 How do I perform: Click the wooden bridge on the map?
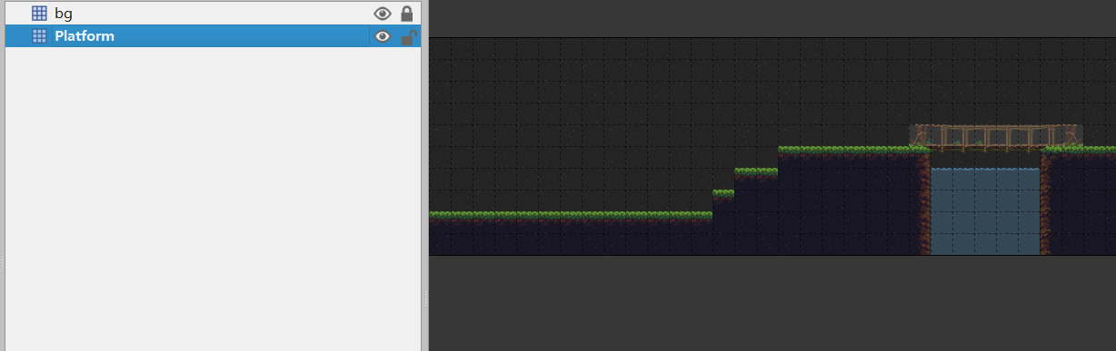coord(996,137)
